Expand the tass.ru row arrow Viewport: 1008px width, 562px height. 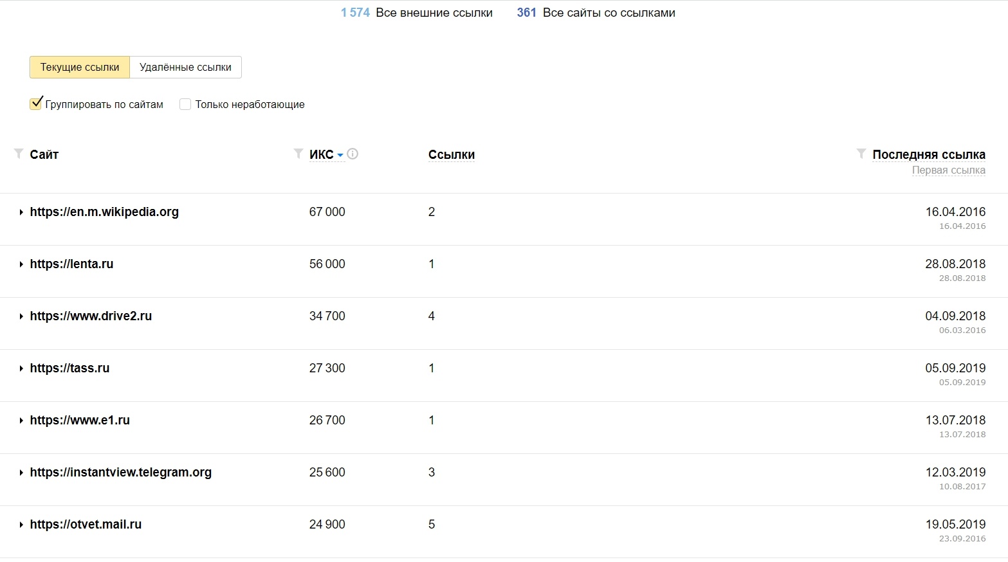pos(21,368)
